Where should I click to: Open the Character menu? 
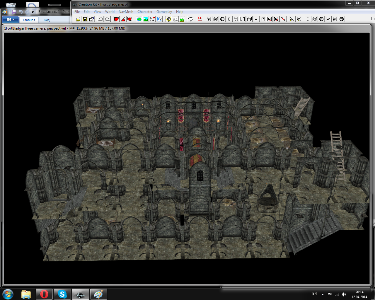click(x=145, y=12)
